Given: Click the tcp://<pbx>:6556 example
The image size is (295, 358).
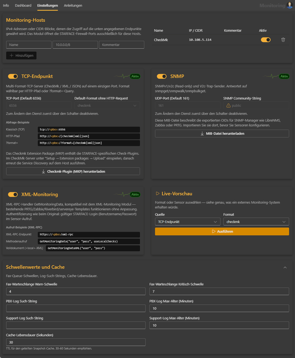Looking at the screenshot, I should pos(89,129).
